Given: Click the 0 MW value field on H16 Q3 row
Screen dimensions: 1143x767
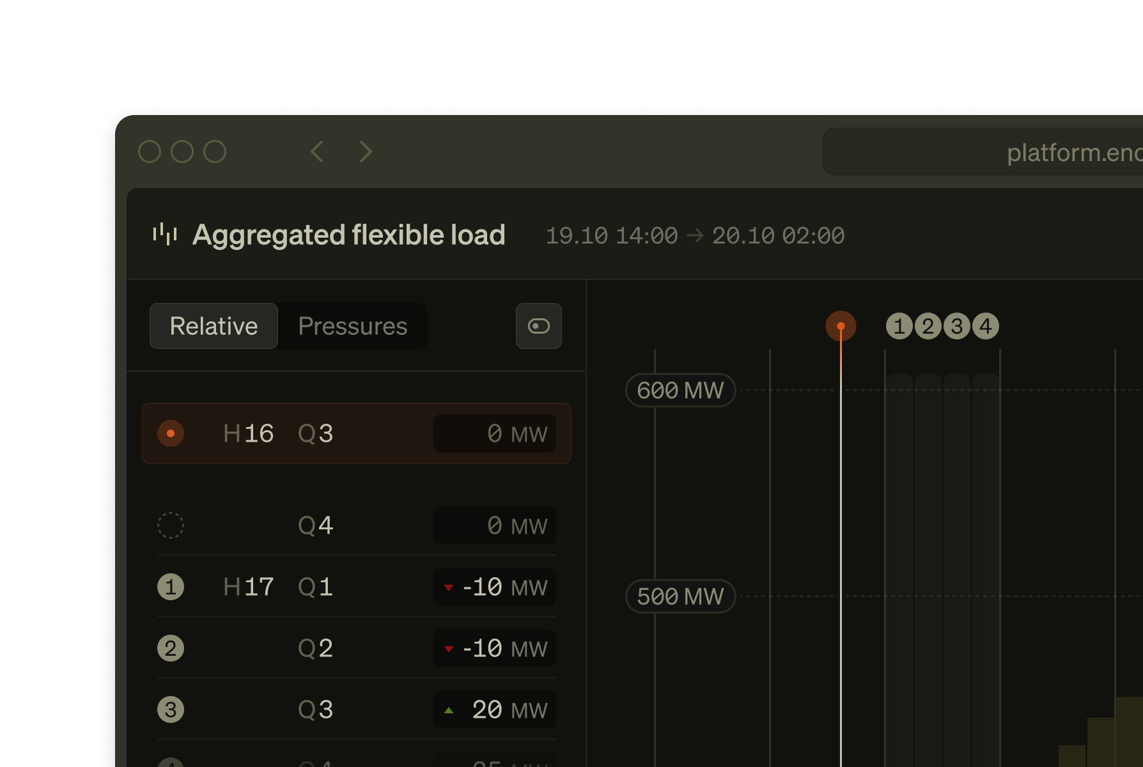Looking at the screenshot, I should [x=495, y=433].
